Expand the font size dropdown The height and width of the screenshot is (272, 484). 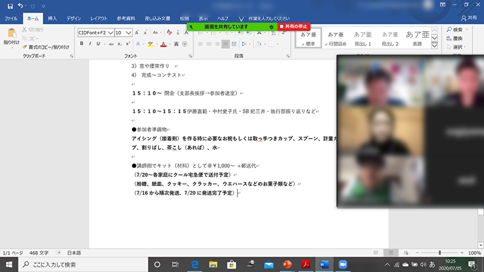pyautogui.click(x=129, y=32)
